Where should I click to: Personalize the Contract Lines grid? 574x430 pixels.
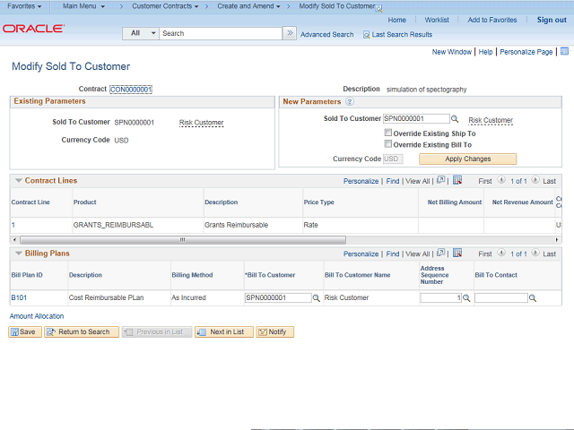(x=361, y=181)
